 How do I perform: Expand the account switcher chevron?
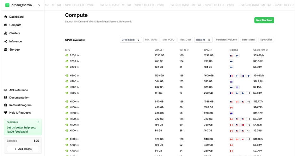tap(39, 5)
